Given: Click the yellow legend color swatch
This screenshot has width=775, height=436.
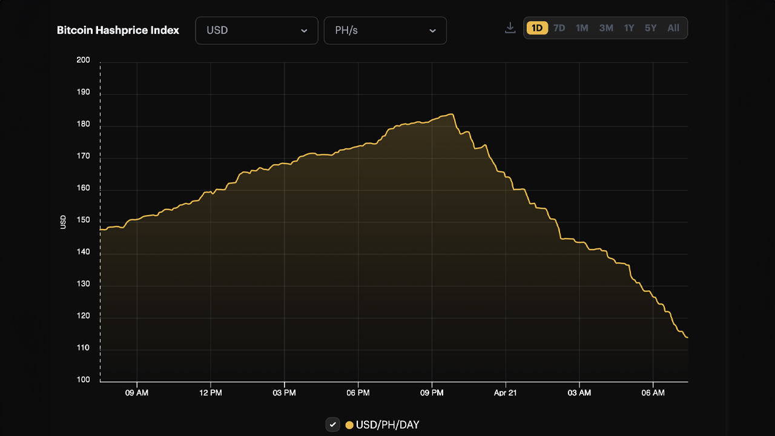Looking at the screenshot, I should coord(349,424).
